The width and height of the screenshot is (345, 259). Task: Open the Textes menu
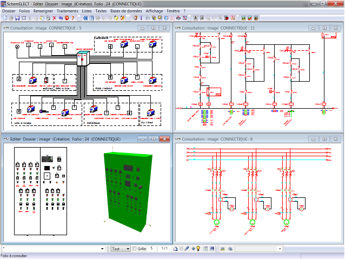pos(101,11)
